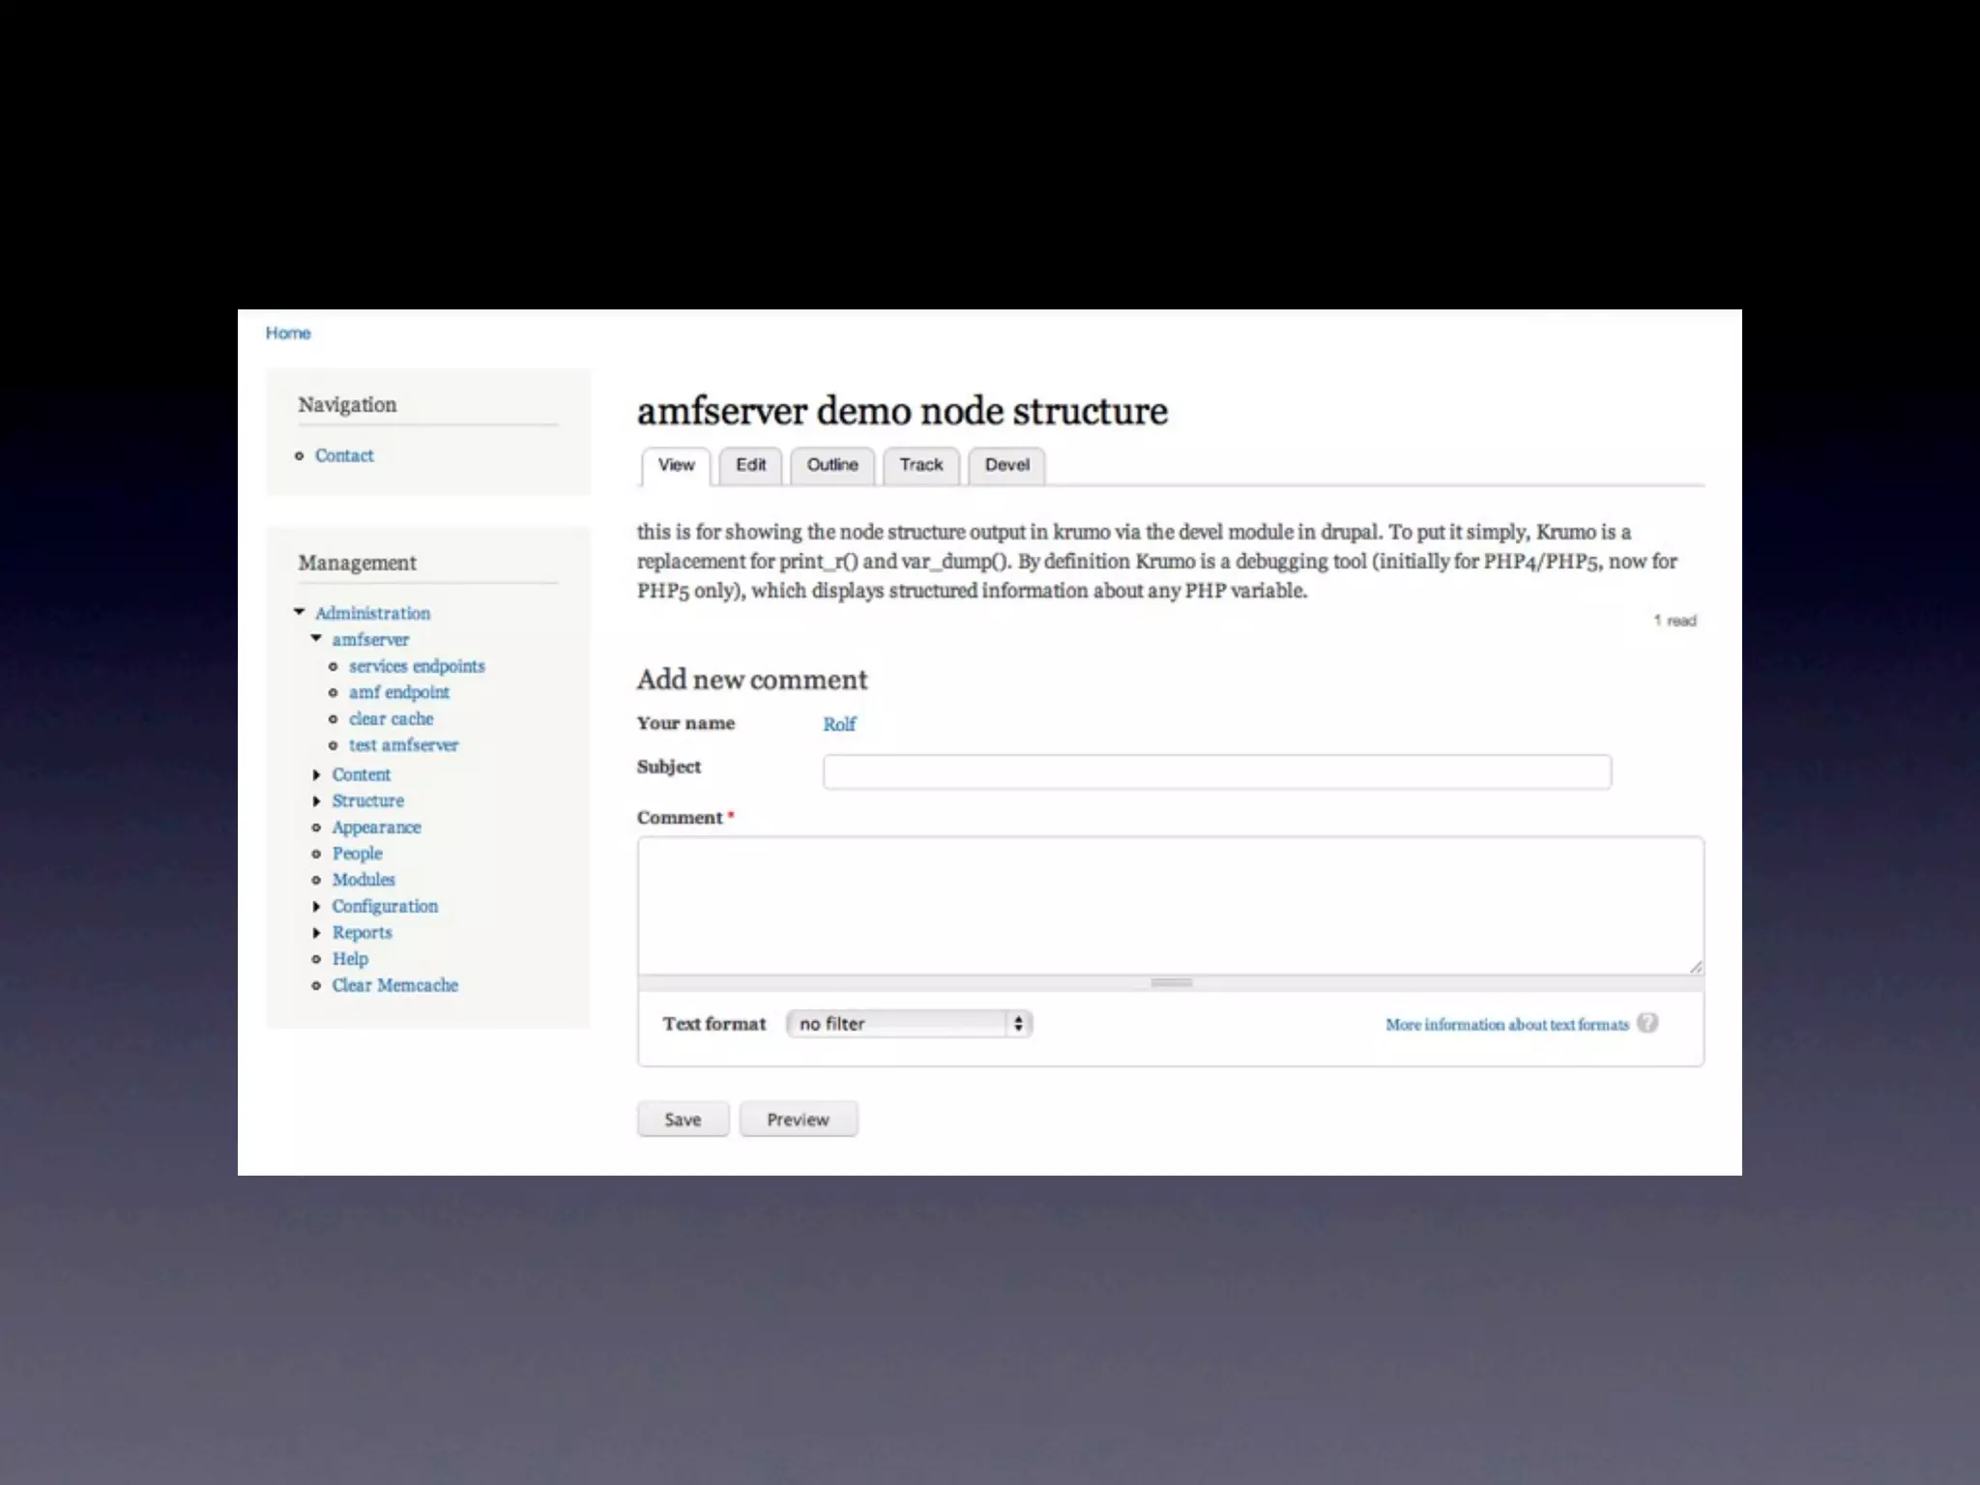The height and width of the screenshot is (1485, 1980).
Task: Click the text formats help question-mark icon
Action: click(1647, 1023)
